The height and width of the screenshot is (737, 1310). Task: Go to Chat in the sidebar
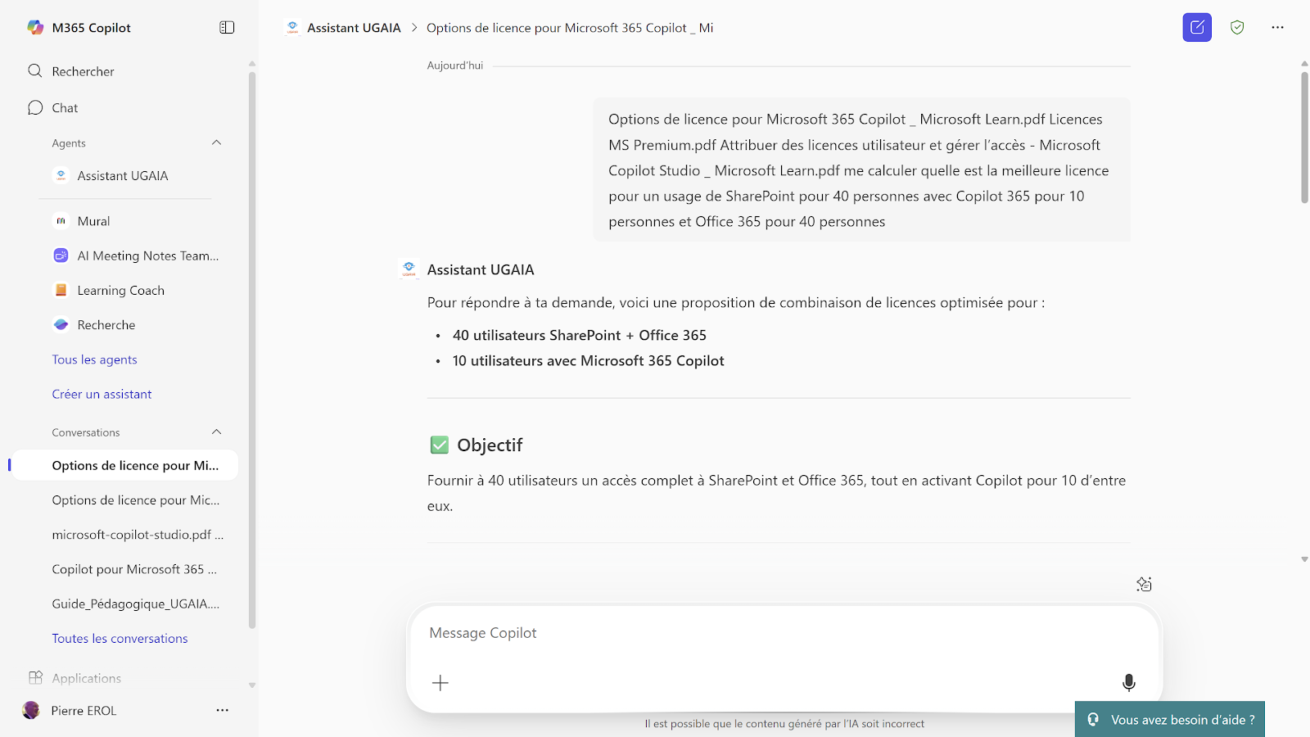[65, 107]
